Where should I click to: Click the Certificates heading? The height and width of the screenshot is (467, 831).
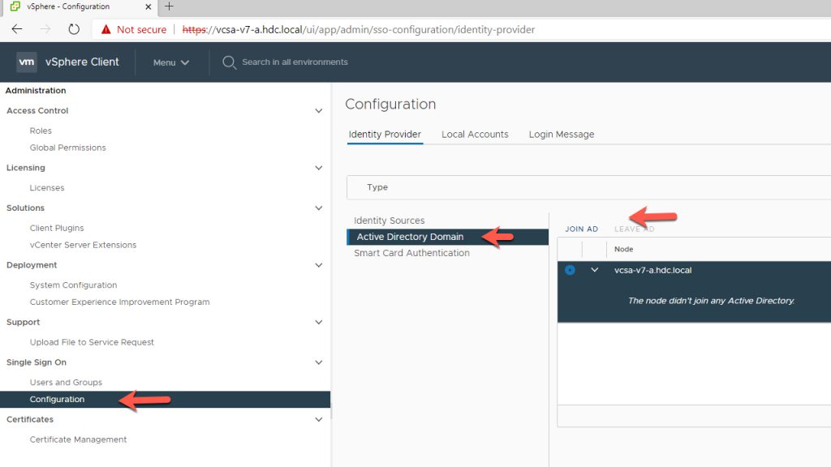point(30,419)
